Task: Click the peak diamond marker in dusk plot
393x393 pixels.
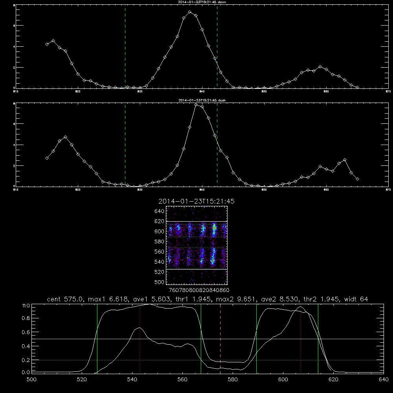Action: point(196,105)
